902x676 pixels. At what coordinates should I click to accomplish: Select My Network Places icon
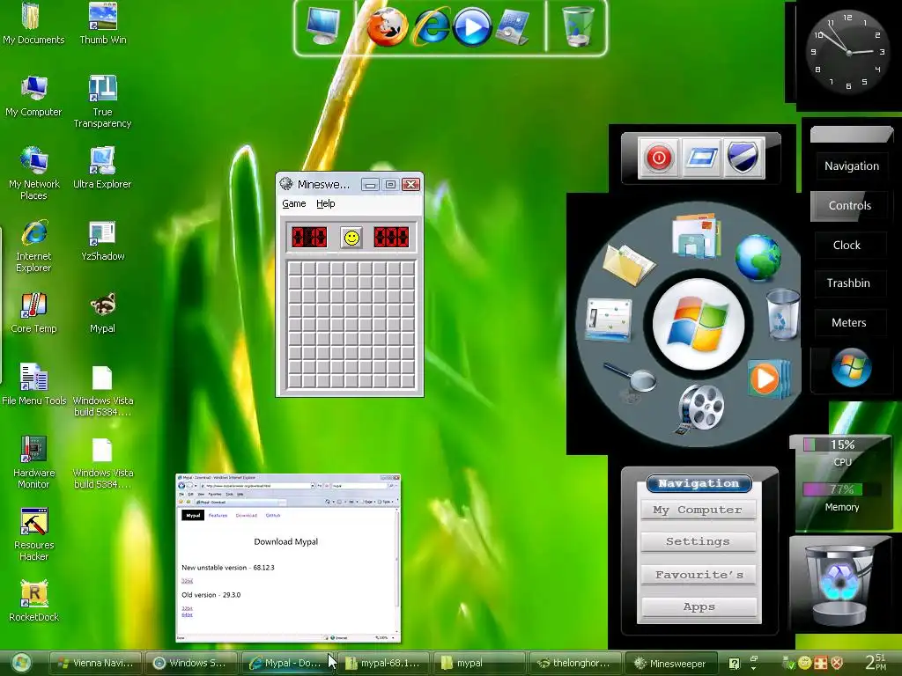click(33, 173)
